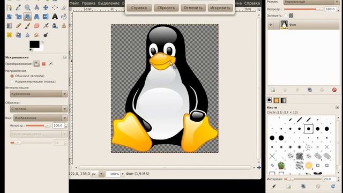Select the Фон layer thumbnail
This screenshot has height=193, width=343.
284,25
